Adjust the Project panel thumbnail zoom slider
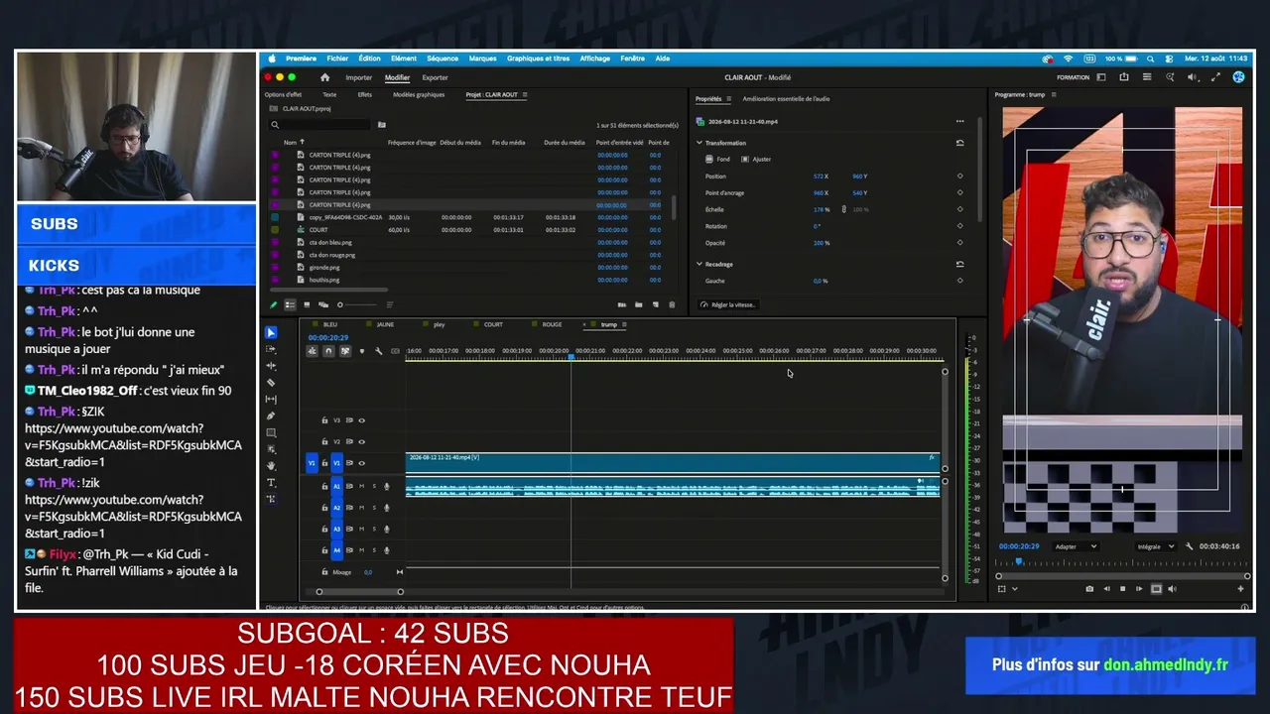Screen dimensions: 1270x714 click(x=357, y=304)
